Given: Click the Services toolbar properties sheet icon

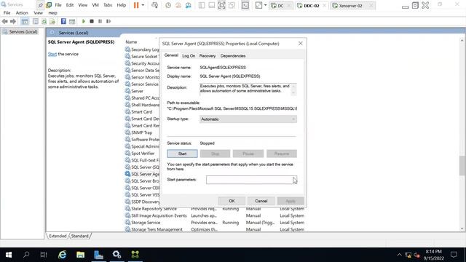Looking at the screenshot, I should coord(36,21).
